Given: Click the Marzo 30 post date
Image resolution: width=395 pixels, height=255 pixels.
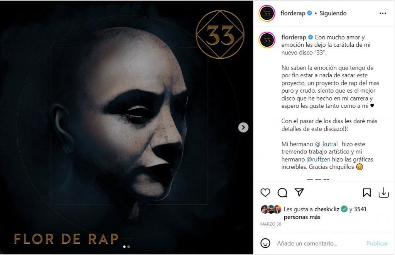Looking at the screenshot, I should [x=270, y=224].
